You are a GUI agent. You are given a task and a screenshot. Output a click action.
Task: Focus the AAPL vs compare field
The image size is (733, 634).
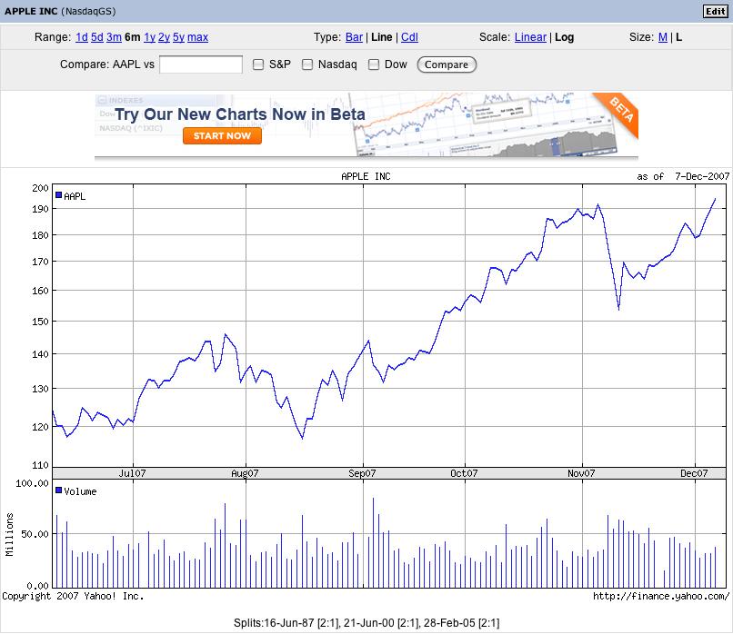tap(201, 64)
